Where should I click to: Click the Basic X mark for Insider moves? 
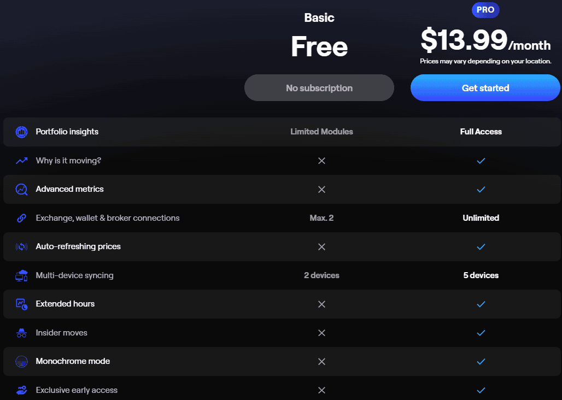pyautogui.click(x=321, y=333)
